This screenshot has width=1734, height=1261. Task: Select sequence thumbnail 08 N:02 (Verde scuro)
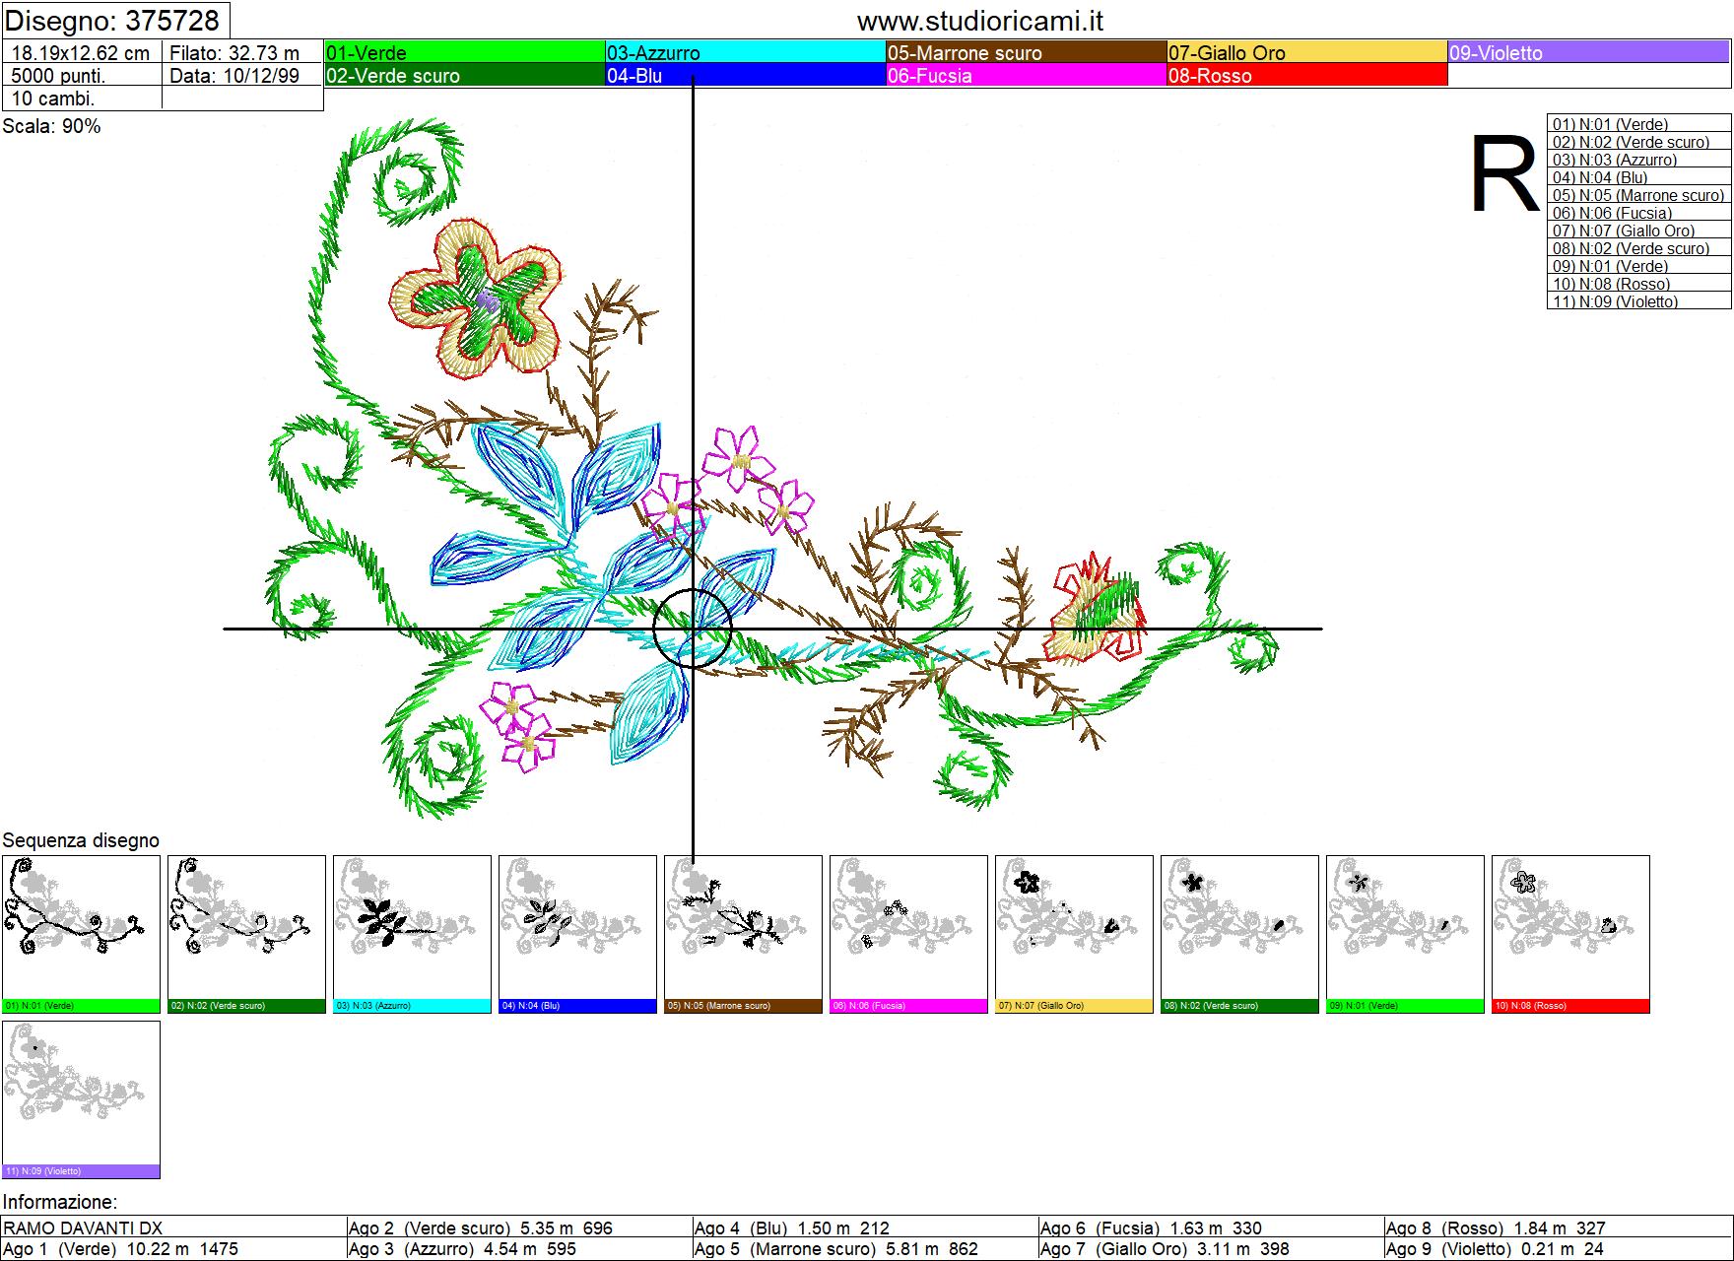coord(1239,934)
